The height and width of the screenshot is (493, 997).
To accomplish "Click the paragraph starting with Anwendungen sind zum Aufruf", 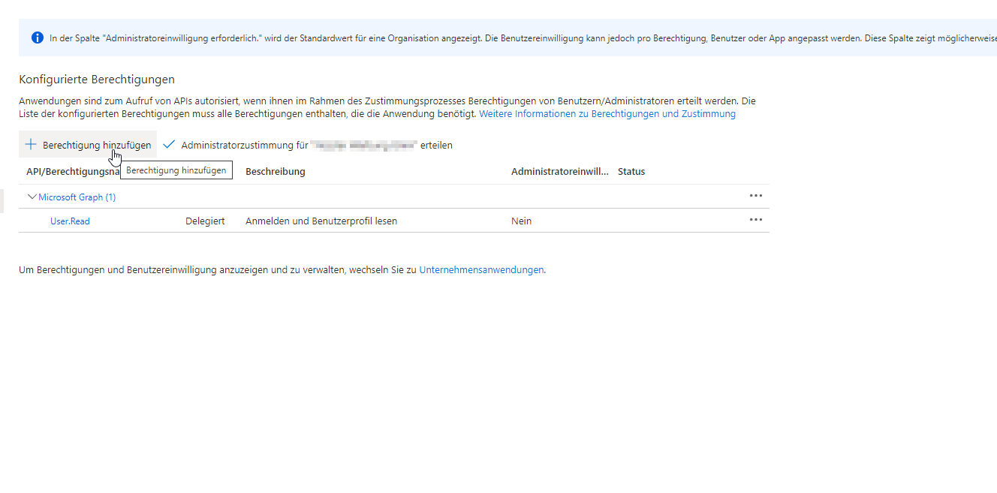I will pos(375,101).
